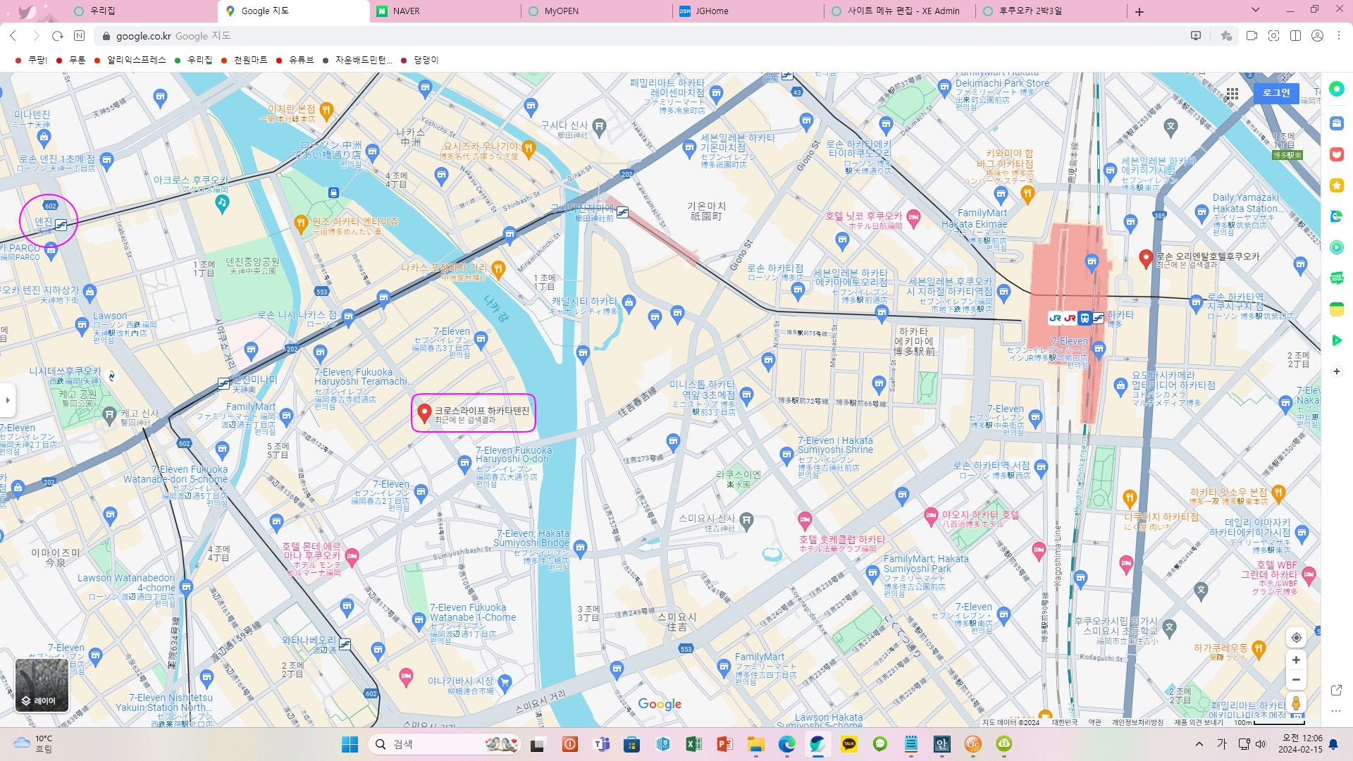Open the red sidebar app icon

(x=1336, y=154)
